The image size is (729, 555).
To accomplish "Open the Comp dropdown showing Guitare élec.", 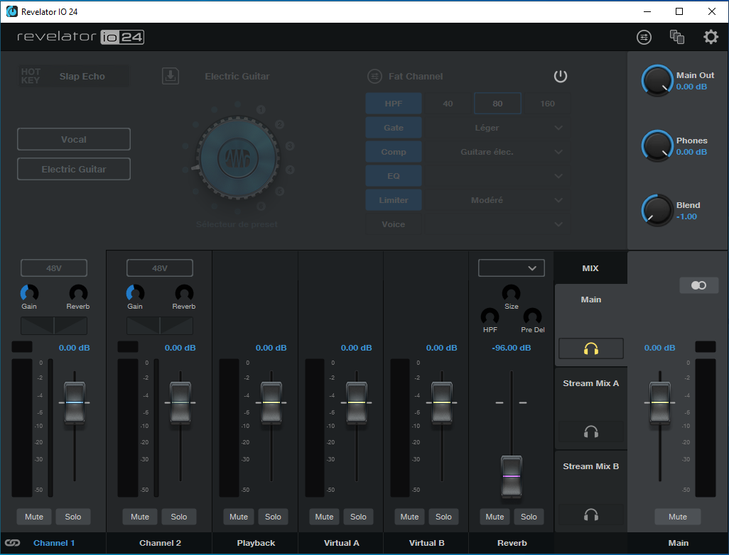I will (497, 152).
